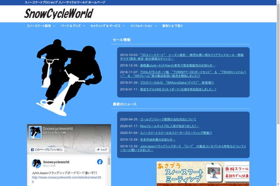This screenshot has height=186, width=280.
Task: Expand the セッティング & サービス dropdown arrow
Action: point(124,26)
